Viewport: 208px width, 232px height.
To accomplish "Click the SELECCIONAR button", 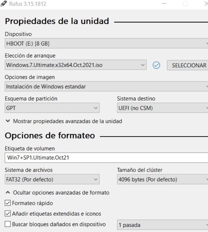I will point(188,65).
